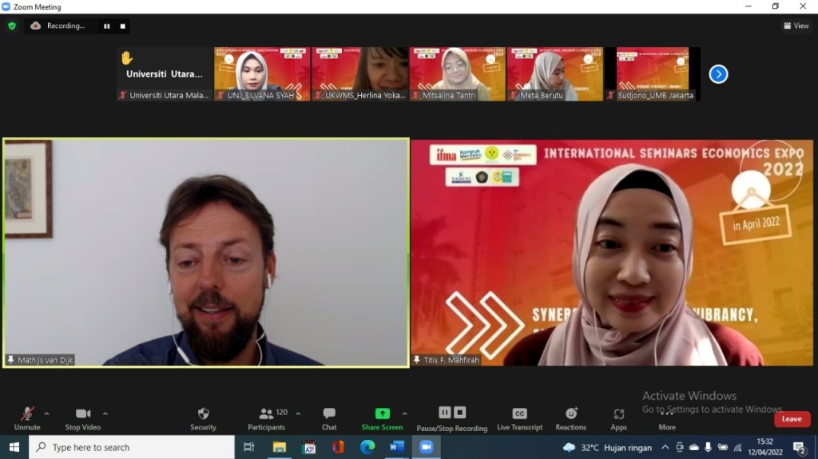The height and width of the screenshot is (459, 818).
Task: Select Sudjono_UMB Jakarta video thumbnail
Action: pyautogui.click(x=653, y=73)
